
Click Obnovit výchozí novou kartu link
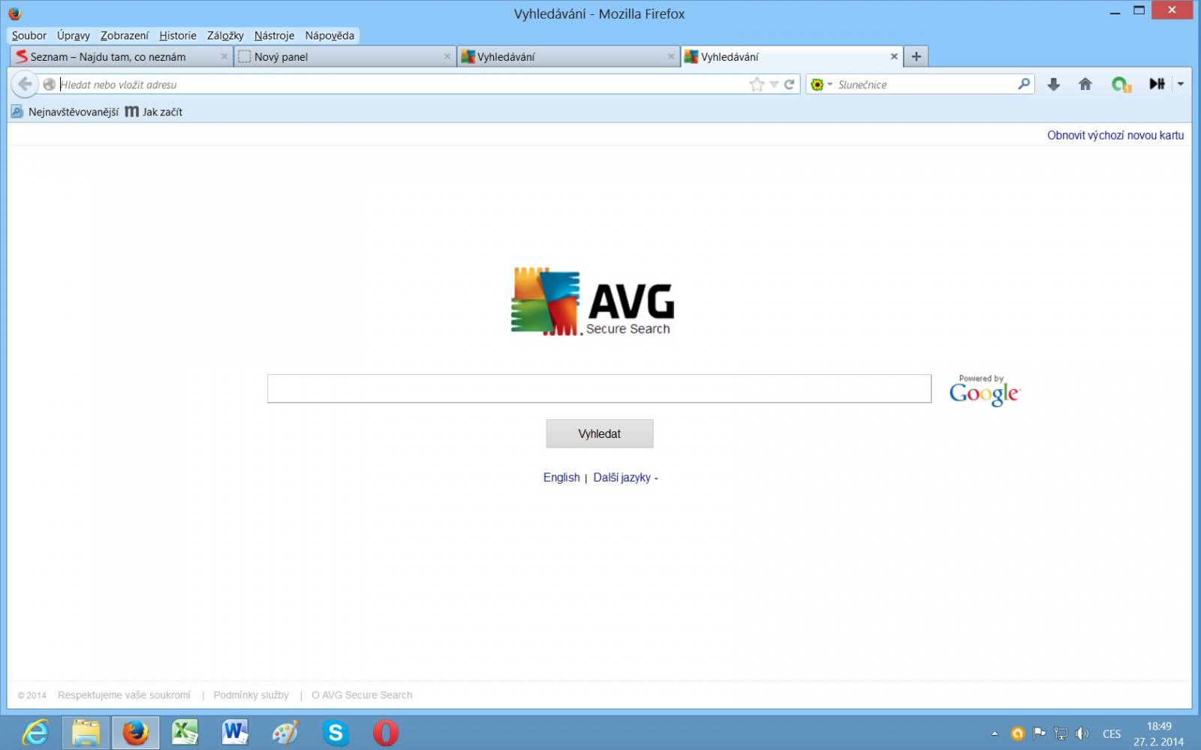click(x=1115, y=135)
